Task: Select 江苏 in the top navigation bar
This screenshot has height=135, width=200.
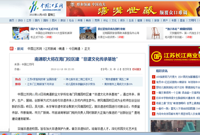Action: pyautogui.click(x=29, y=20)
